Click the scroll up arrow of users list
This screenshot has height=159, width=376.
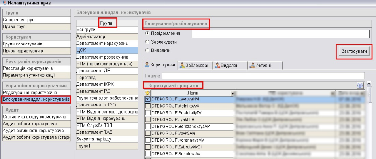pos(369,84)
